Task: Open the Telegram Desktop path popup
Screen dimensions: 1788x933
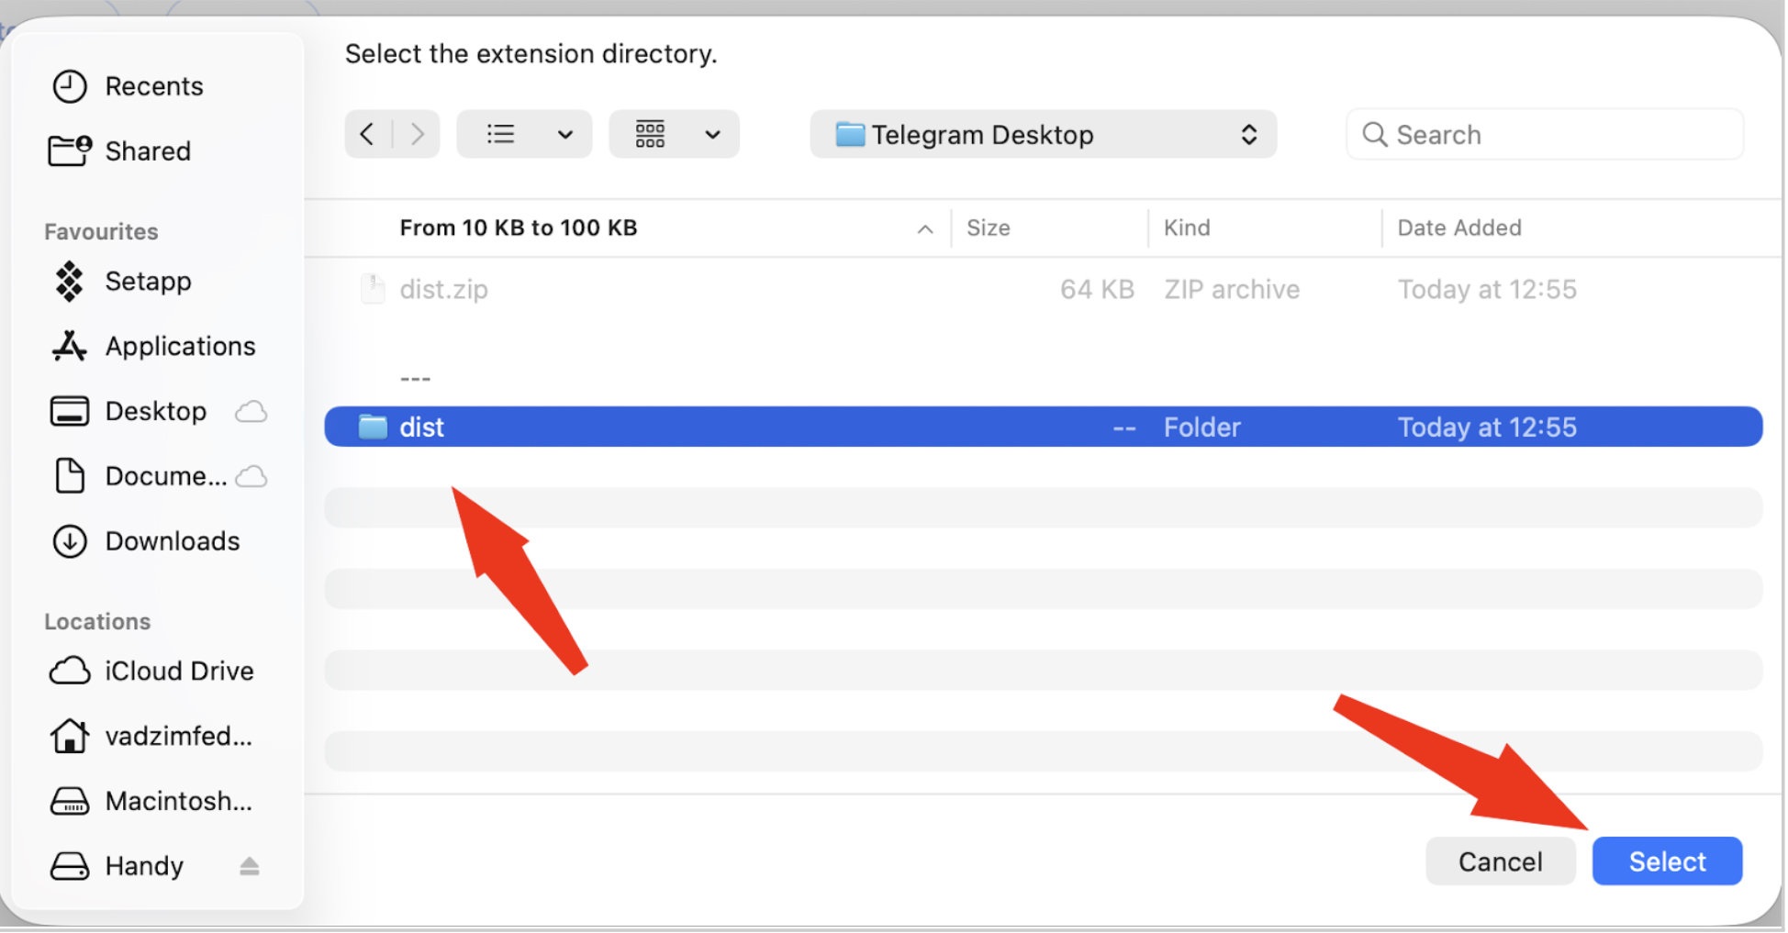Action: click(x=1044, y=135)
